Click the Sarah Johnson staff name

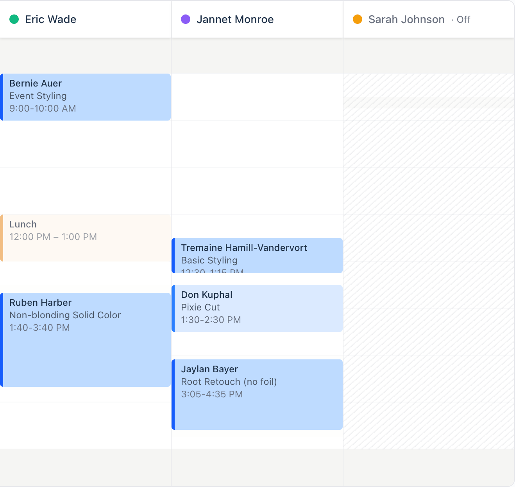pyautogui.click(x=406, y=19)
